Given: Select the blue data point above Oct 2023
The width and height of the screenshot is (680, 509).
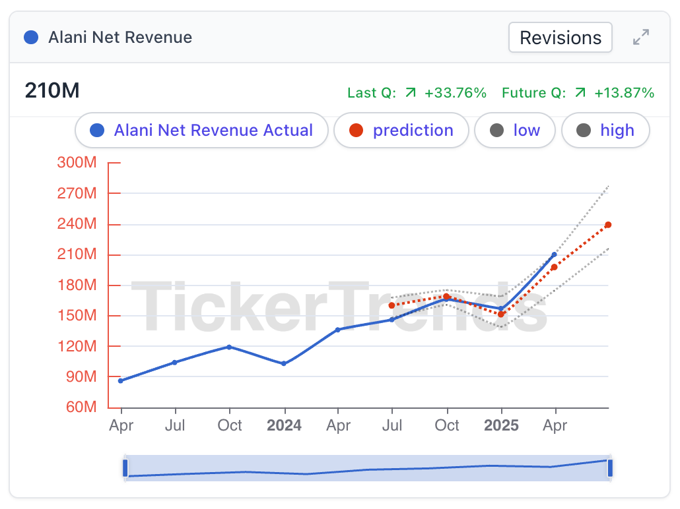Looking at the screenshot, I should [x=229, y=347].
